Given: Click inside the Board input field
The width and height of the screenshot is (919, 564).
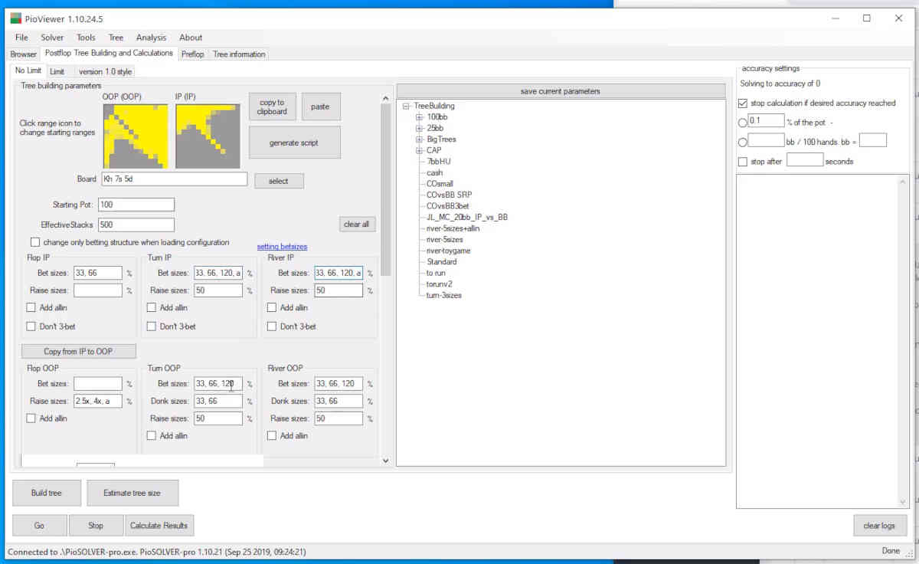Looking at the screenshot, I should coord(172,178).
